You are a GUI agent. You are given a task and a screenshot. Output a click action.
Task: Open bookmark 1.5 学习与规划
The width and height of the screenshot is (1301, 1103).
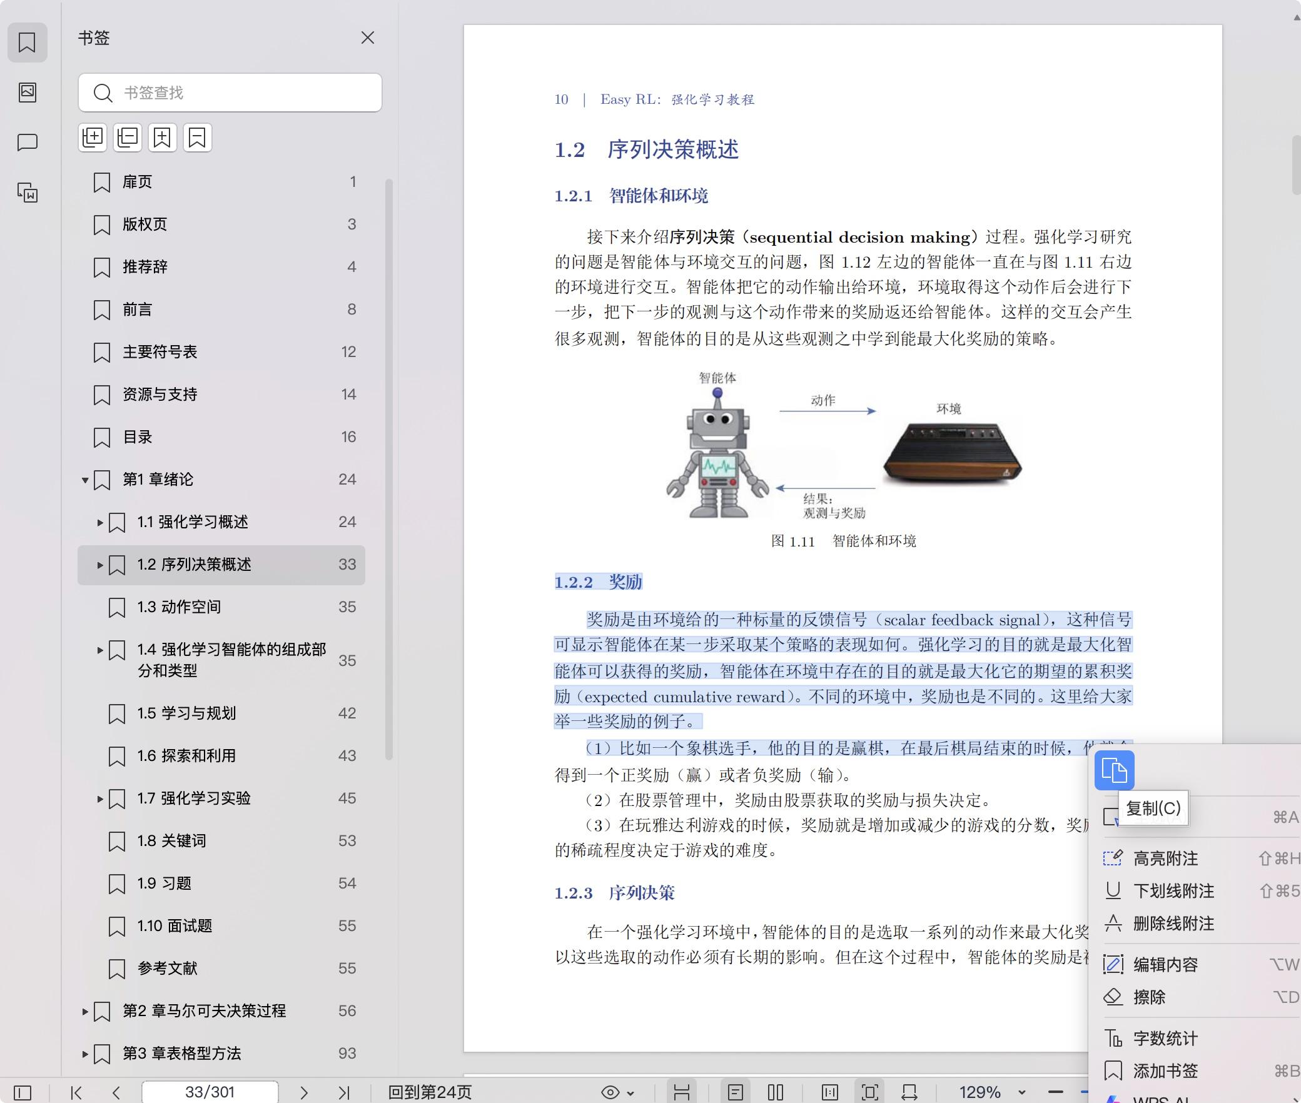(186, 713)
